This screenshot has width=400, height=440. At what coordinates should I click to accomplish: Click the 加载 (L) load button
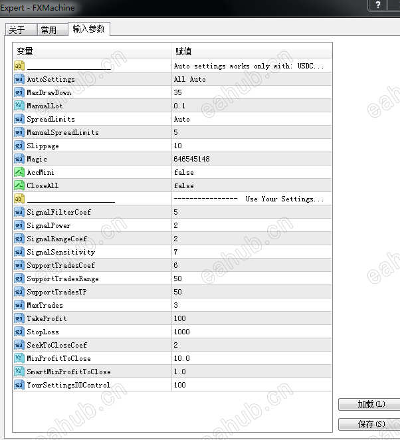369,404
